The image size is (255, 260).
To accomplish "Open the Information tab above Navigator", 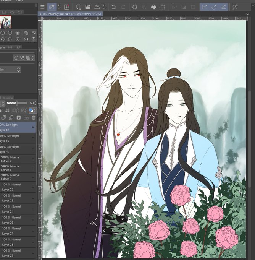I will tap(20, 13).
